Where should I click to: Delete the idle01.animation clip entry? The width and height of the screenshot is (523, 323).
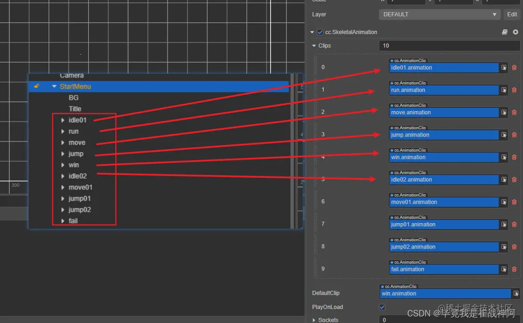pyautogui.click(x=514, y=68)
